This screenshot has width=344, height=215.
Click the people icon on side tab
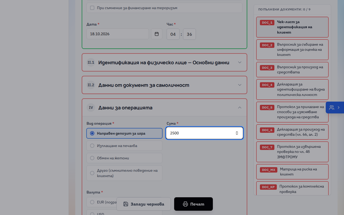332,107
